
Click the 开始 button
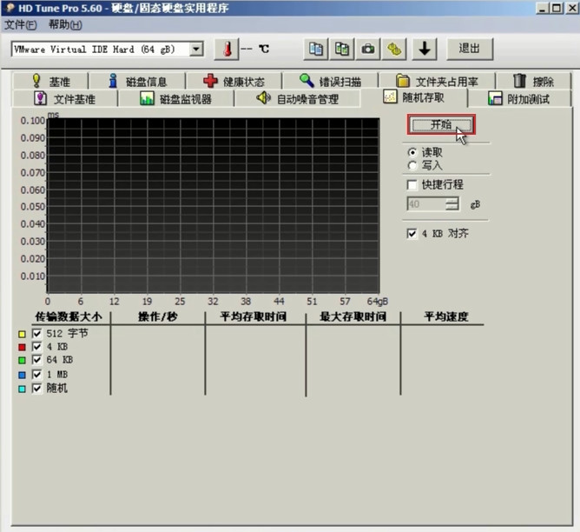pyautogui.click(x=441, y=125)
